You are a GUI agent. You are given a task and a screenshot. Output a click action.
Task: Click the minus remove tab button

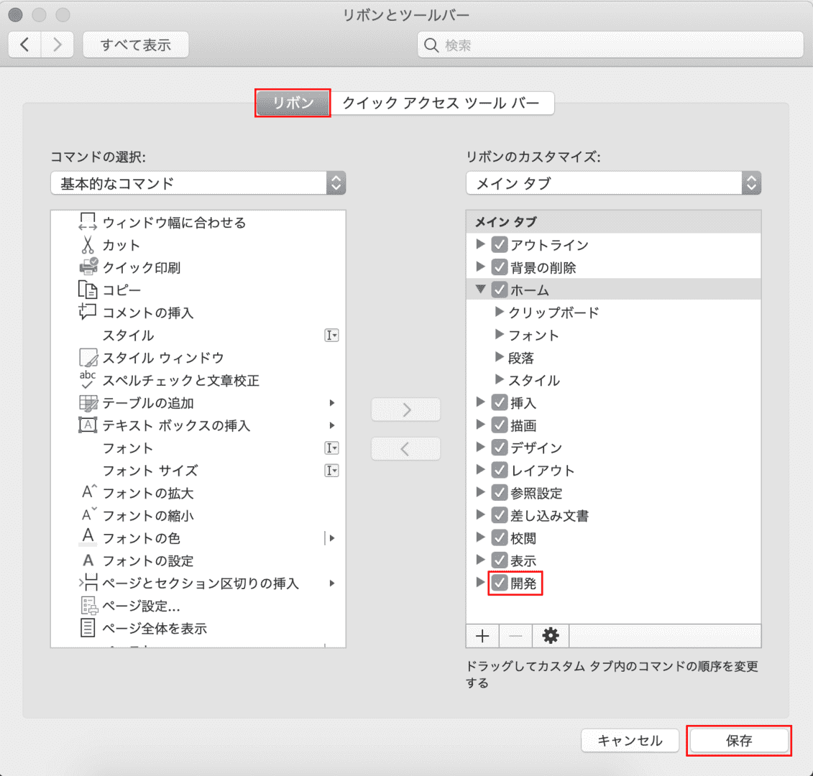515,635
